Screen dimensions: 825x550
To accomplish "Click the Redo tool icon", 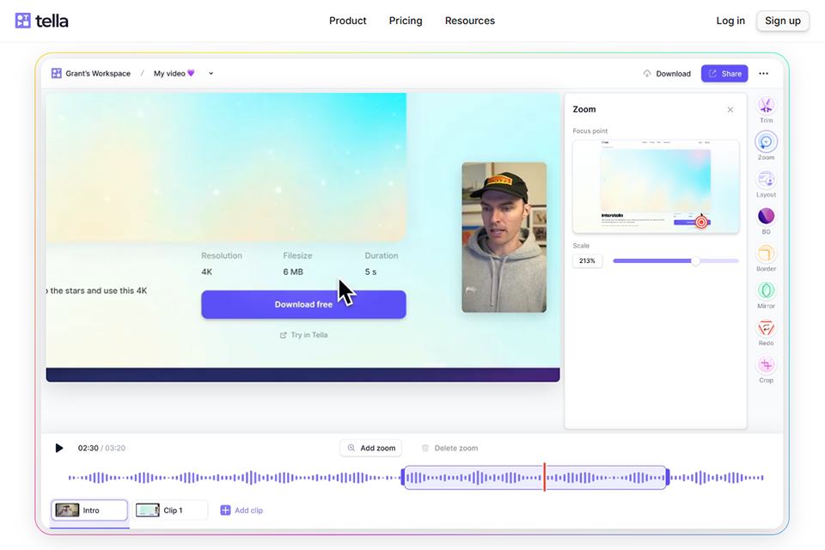I will [766, 328].
